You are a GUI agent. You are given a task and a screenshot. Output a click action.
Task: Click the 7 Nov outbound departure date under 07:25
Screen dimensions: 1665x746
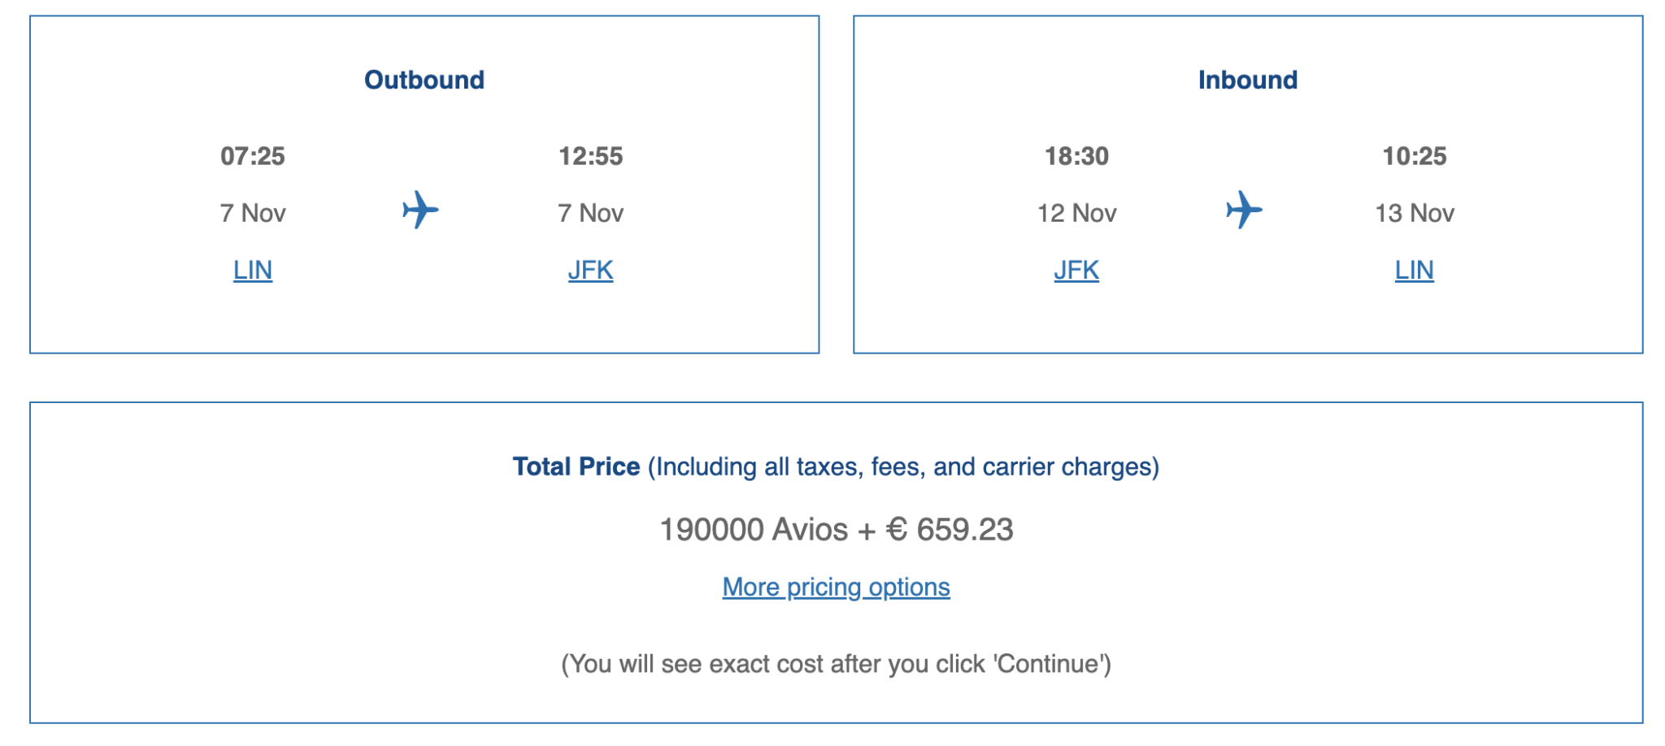click(253, 213)
